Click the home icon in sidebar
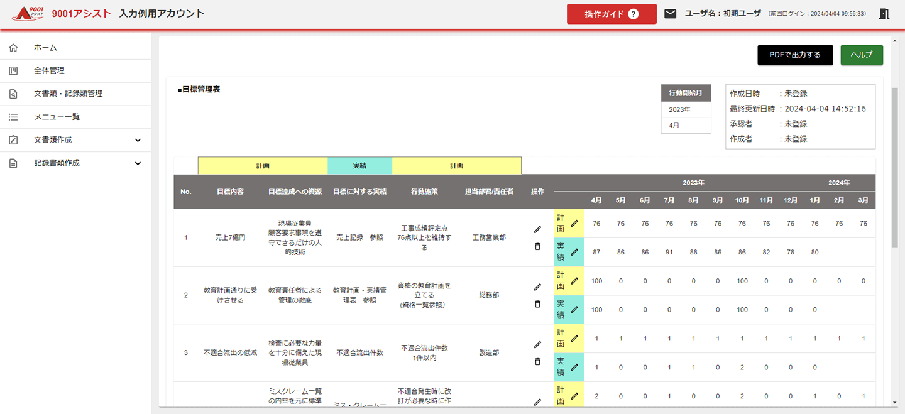This screenshot has height=414, width=905. click(x=14, y=48)
